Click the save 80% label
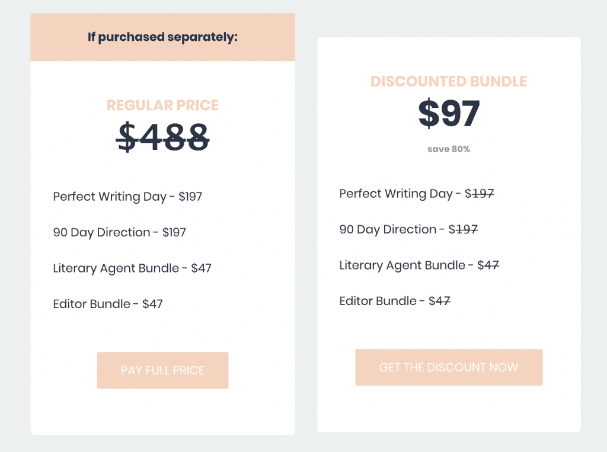607x452 pixels. [x=449, y=149]
